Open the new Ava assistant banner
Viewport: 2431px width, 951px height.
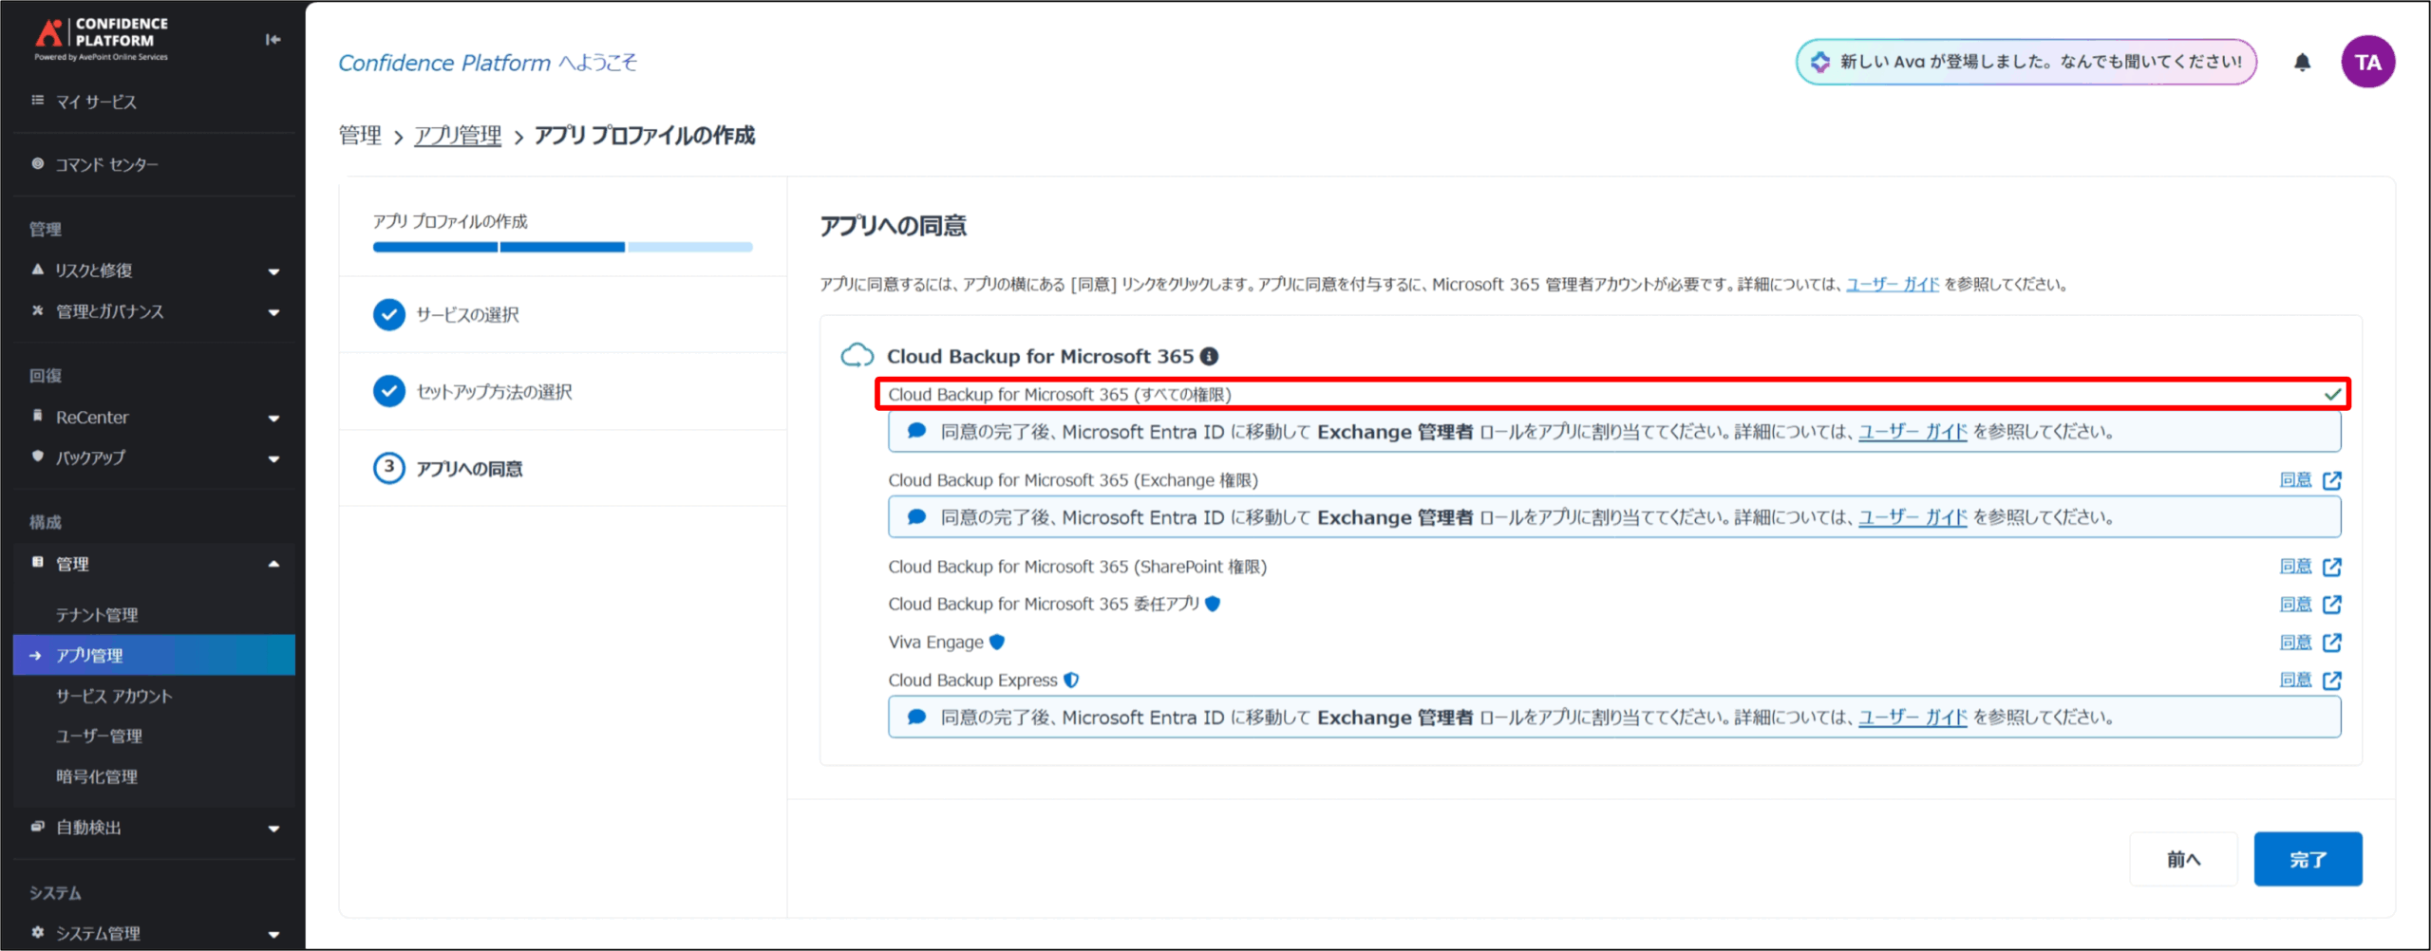pos(2026,63)
